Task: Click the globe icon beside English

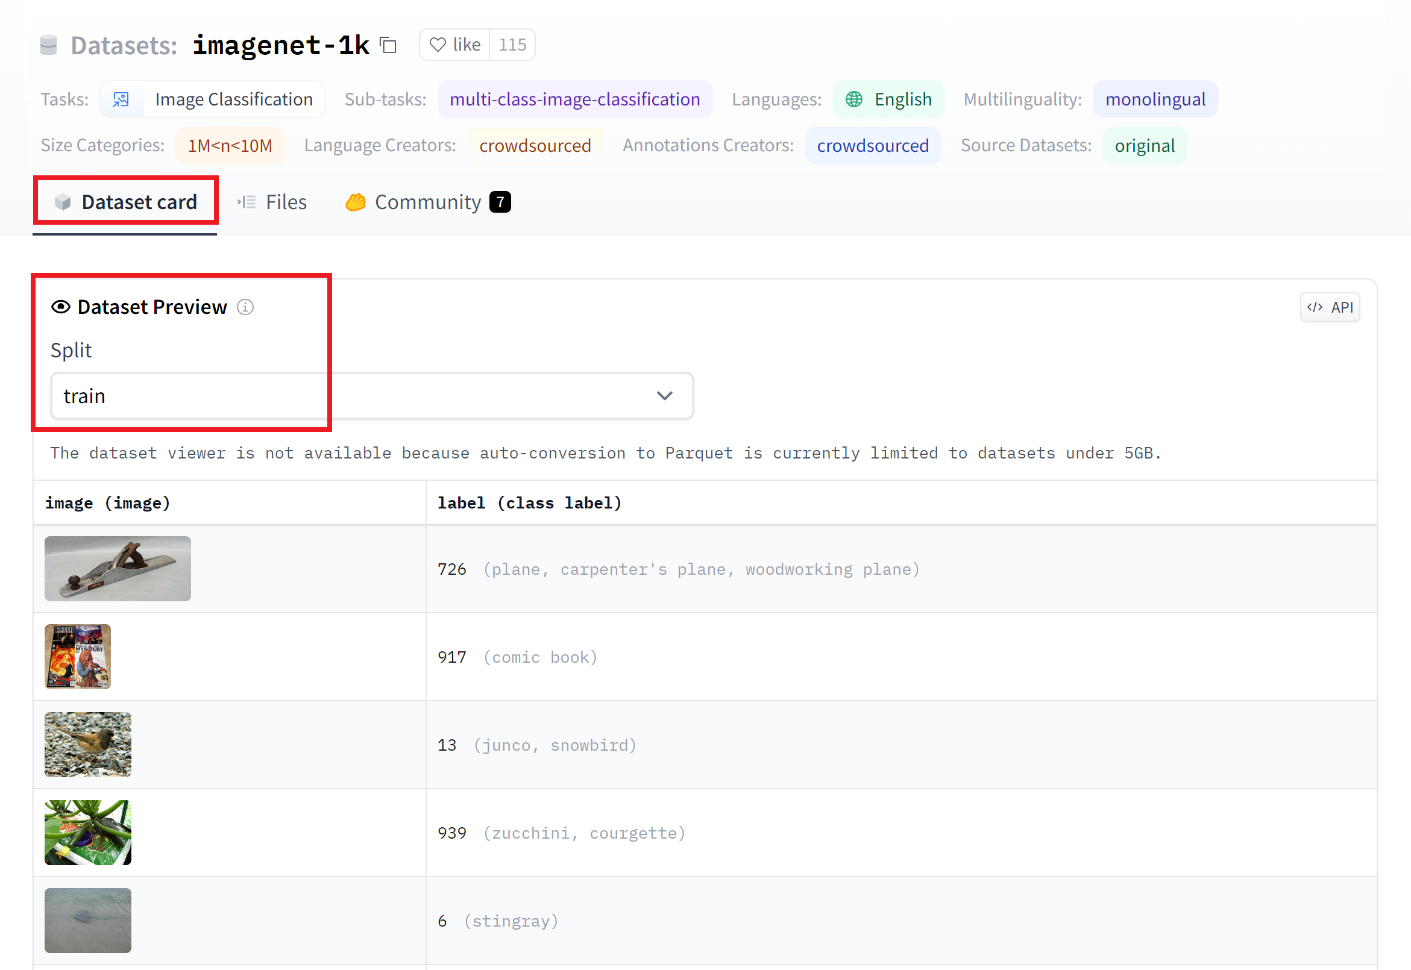Action: 853,99
